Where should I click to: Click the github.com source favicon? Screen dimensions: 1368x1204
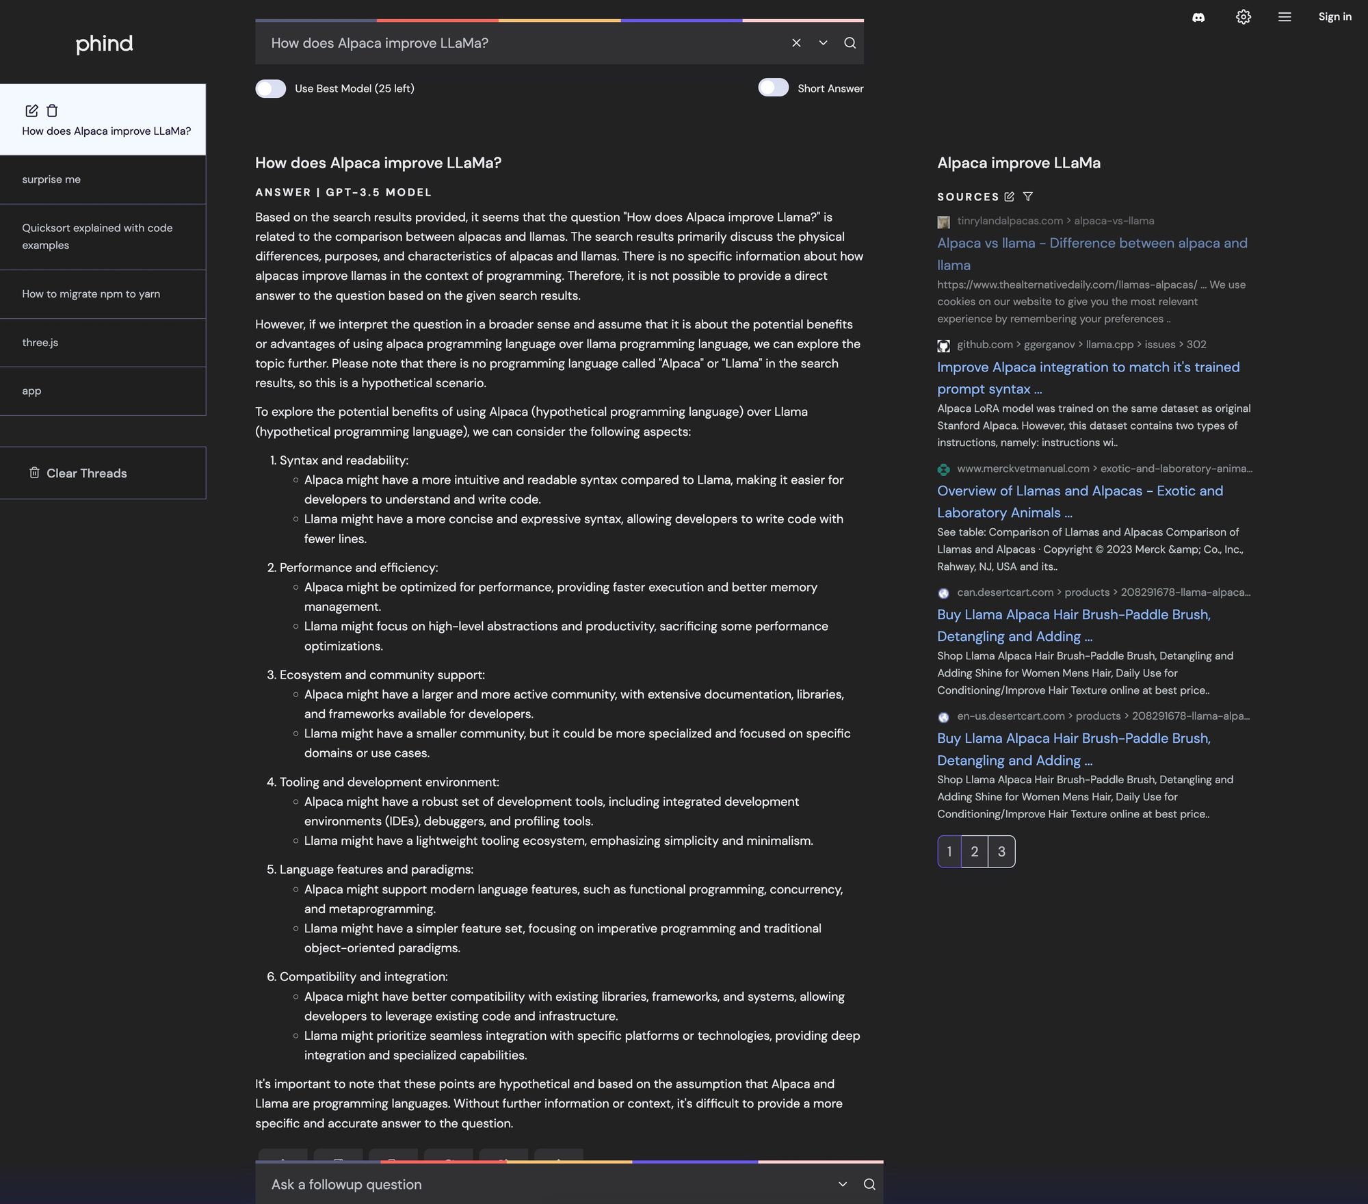[943, 345]
